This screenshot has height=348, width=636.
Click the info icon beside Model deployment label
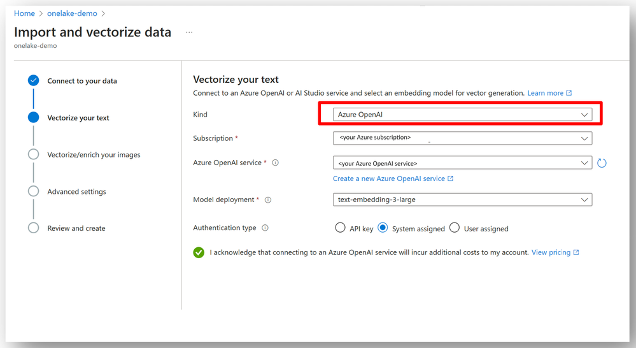coord(268,199)
